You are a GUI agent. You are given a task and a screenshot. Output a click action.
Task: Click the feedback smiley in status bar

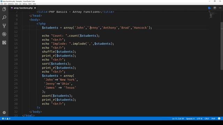click(219, 118)
